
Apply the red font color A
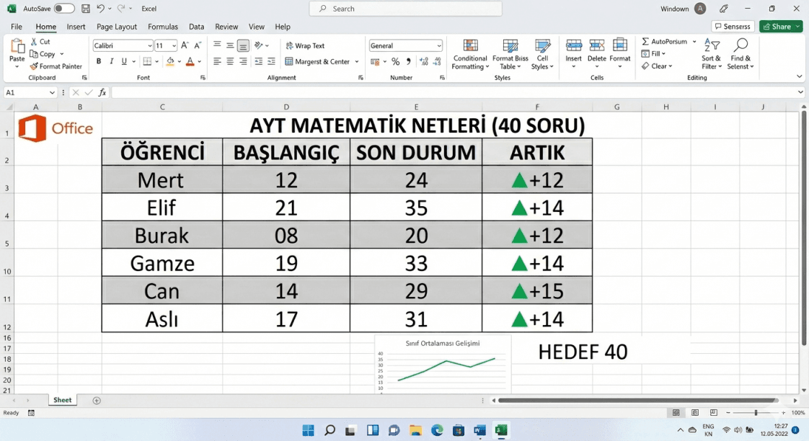[190, 61]
